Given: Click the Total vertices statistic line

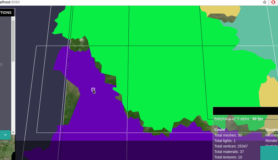Looking at the screenshot, I should point(231,146).
